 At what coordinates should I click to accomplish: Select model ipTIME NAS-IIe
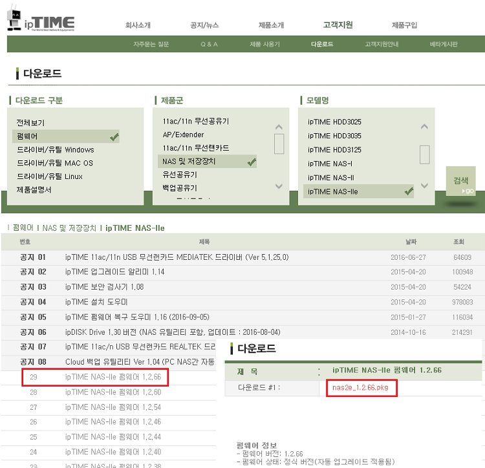point(358,191)
